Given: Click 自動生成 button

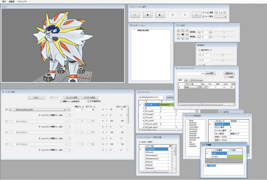Looking at the screenshot, I should [x=229, y=73].
